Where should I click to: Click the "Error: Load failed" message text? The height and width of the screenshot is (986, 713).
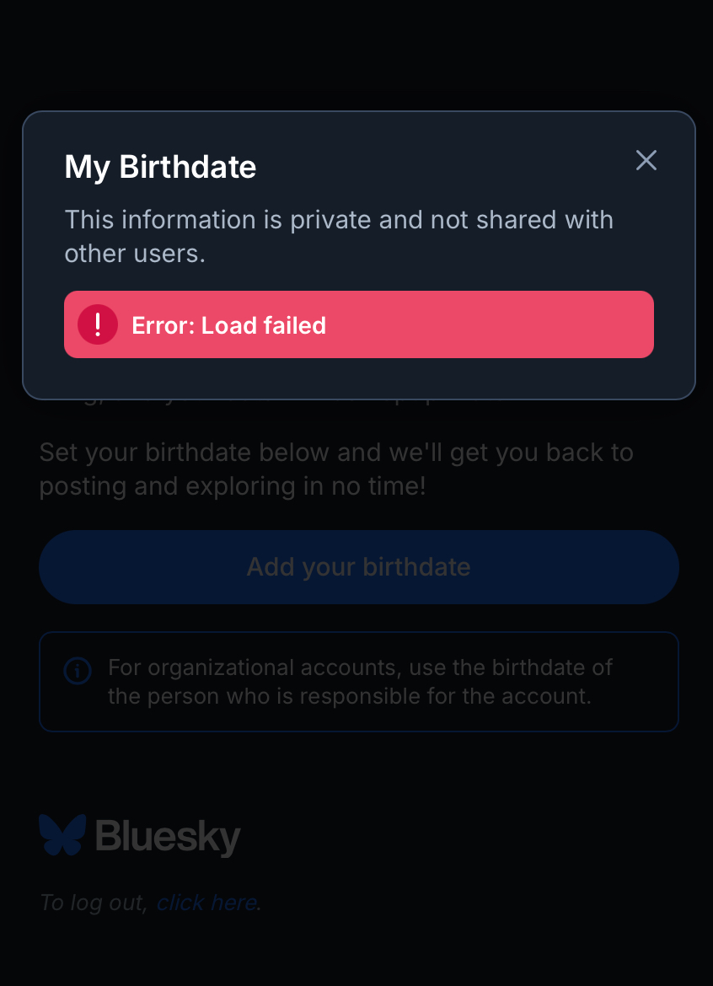coord(228,325)
